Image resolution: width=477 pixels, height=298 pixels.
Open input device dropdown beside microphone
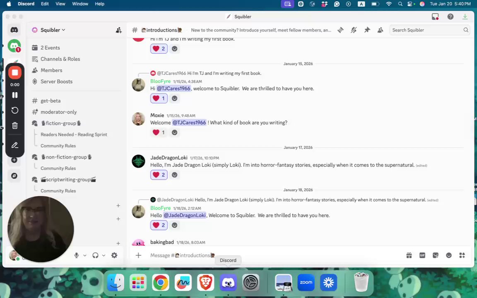tap(84, 255)
